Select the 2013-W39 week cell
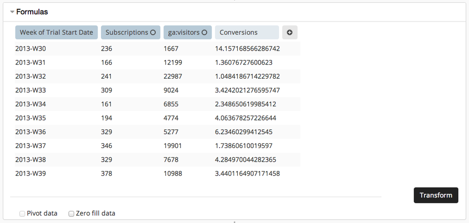 (x=30, y=174)
